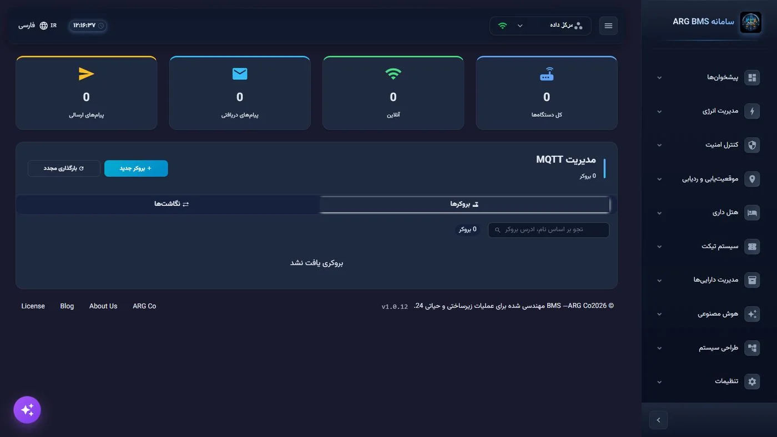Click the ticket system icon
The image size is (777, 437).
coord(752,247)
